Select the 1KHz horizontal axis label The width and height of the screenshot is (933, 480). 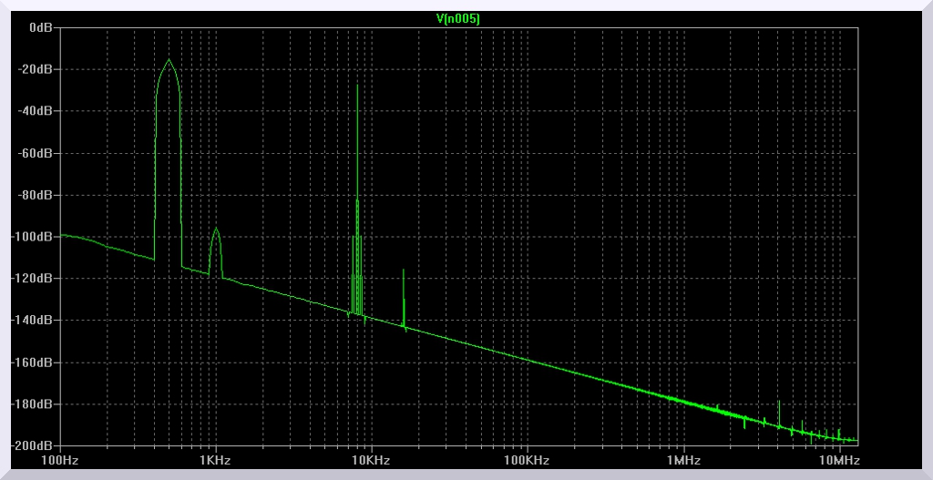click(215, 461)
